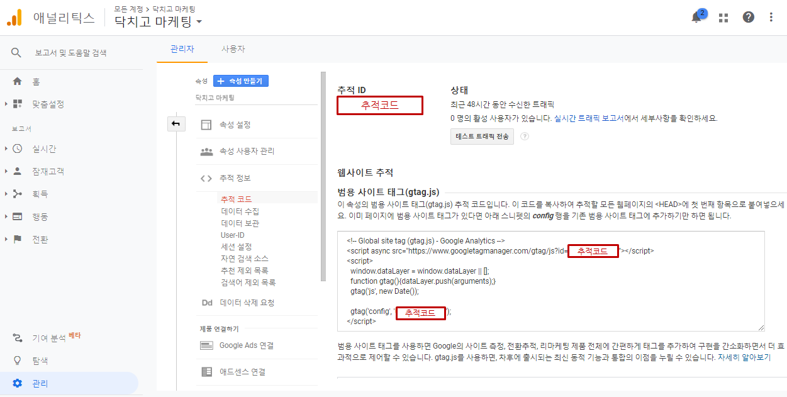This screenshot has height=397, width=787.
Task: Click the 관리 gear icon
Action: (17, 383)
